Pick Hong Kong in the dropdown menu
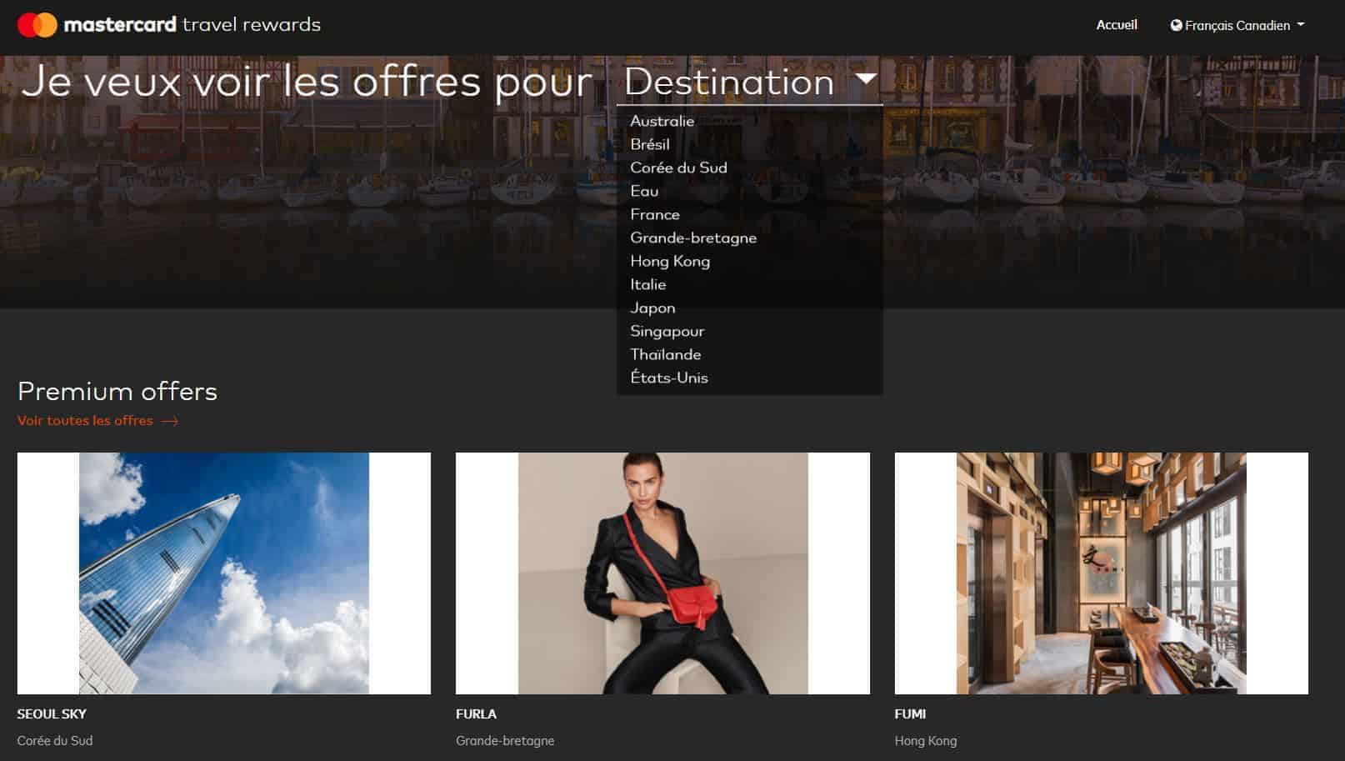This screenshot has height=761, width=1345. [x=670, y=261]
